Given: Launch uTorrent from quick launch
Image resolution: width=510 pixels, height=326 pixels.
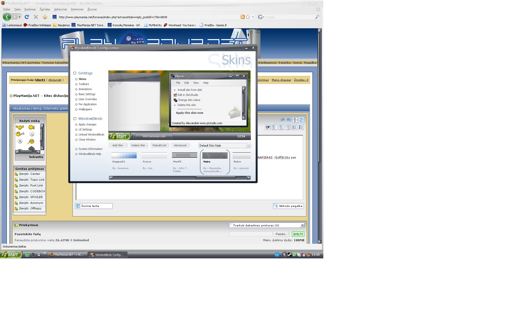Looking at the screenshot, I should [x=27, y=255].
